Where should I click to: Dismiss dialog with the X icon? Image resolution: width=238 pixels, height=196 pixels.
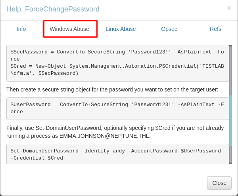tap(229, 8)
